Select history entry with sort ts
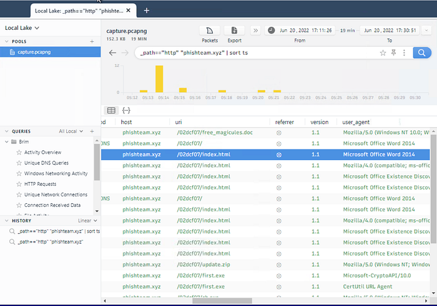Viewport: 437px width, 306px height. [54, 231]
